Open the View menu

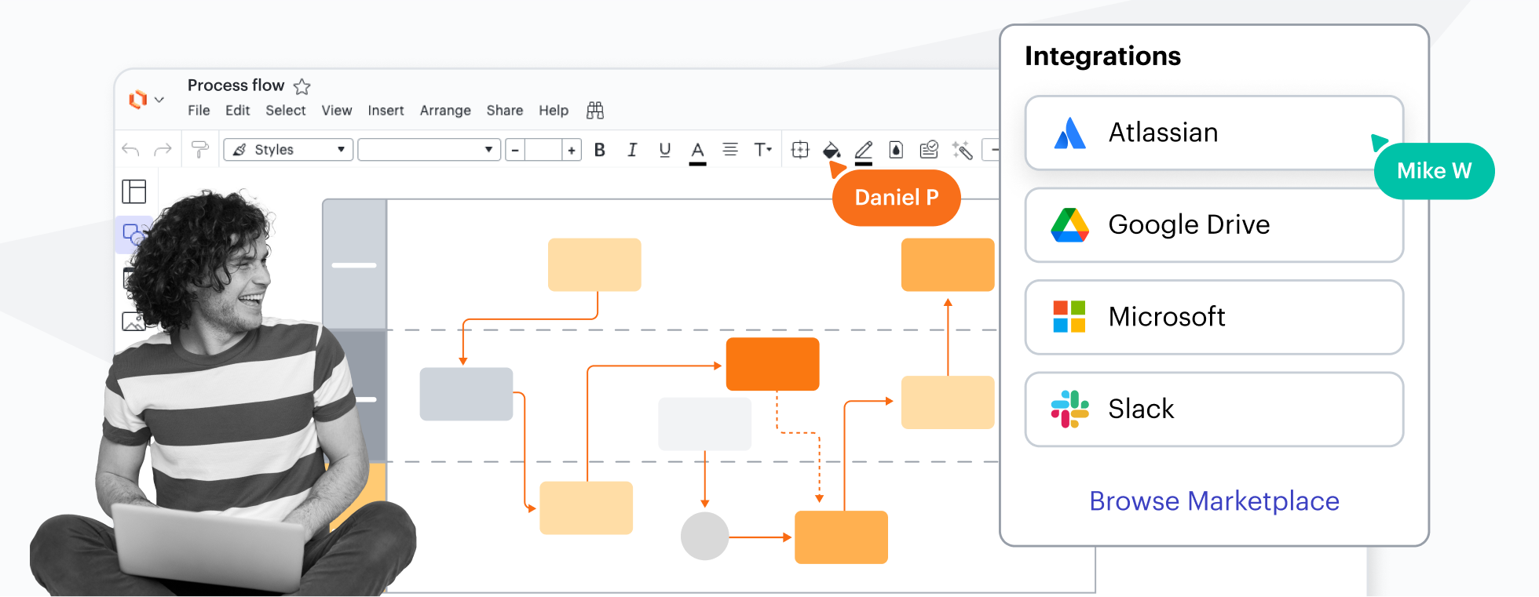337,111
